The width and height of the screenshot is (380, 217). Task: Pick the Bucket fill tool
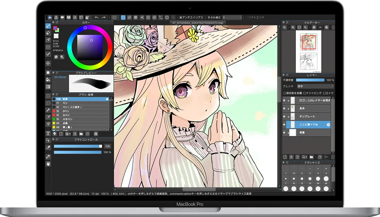click(48, 79)
